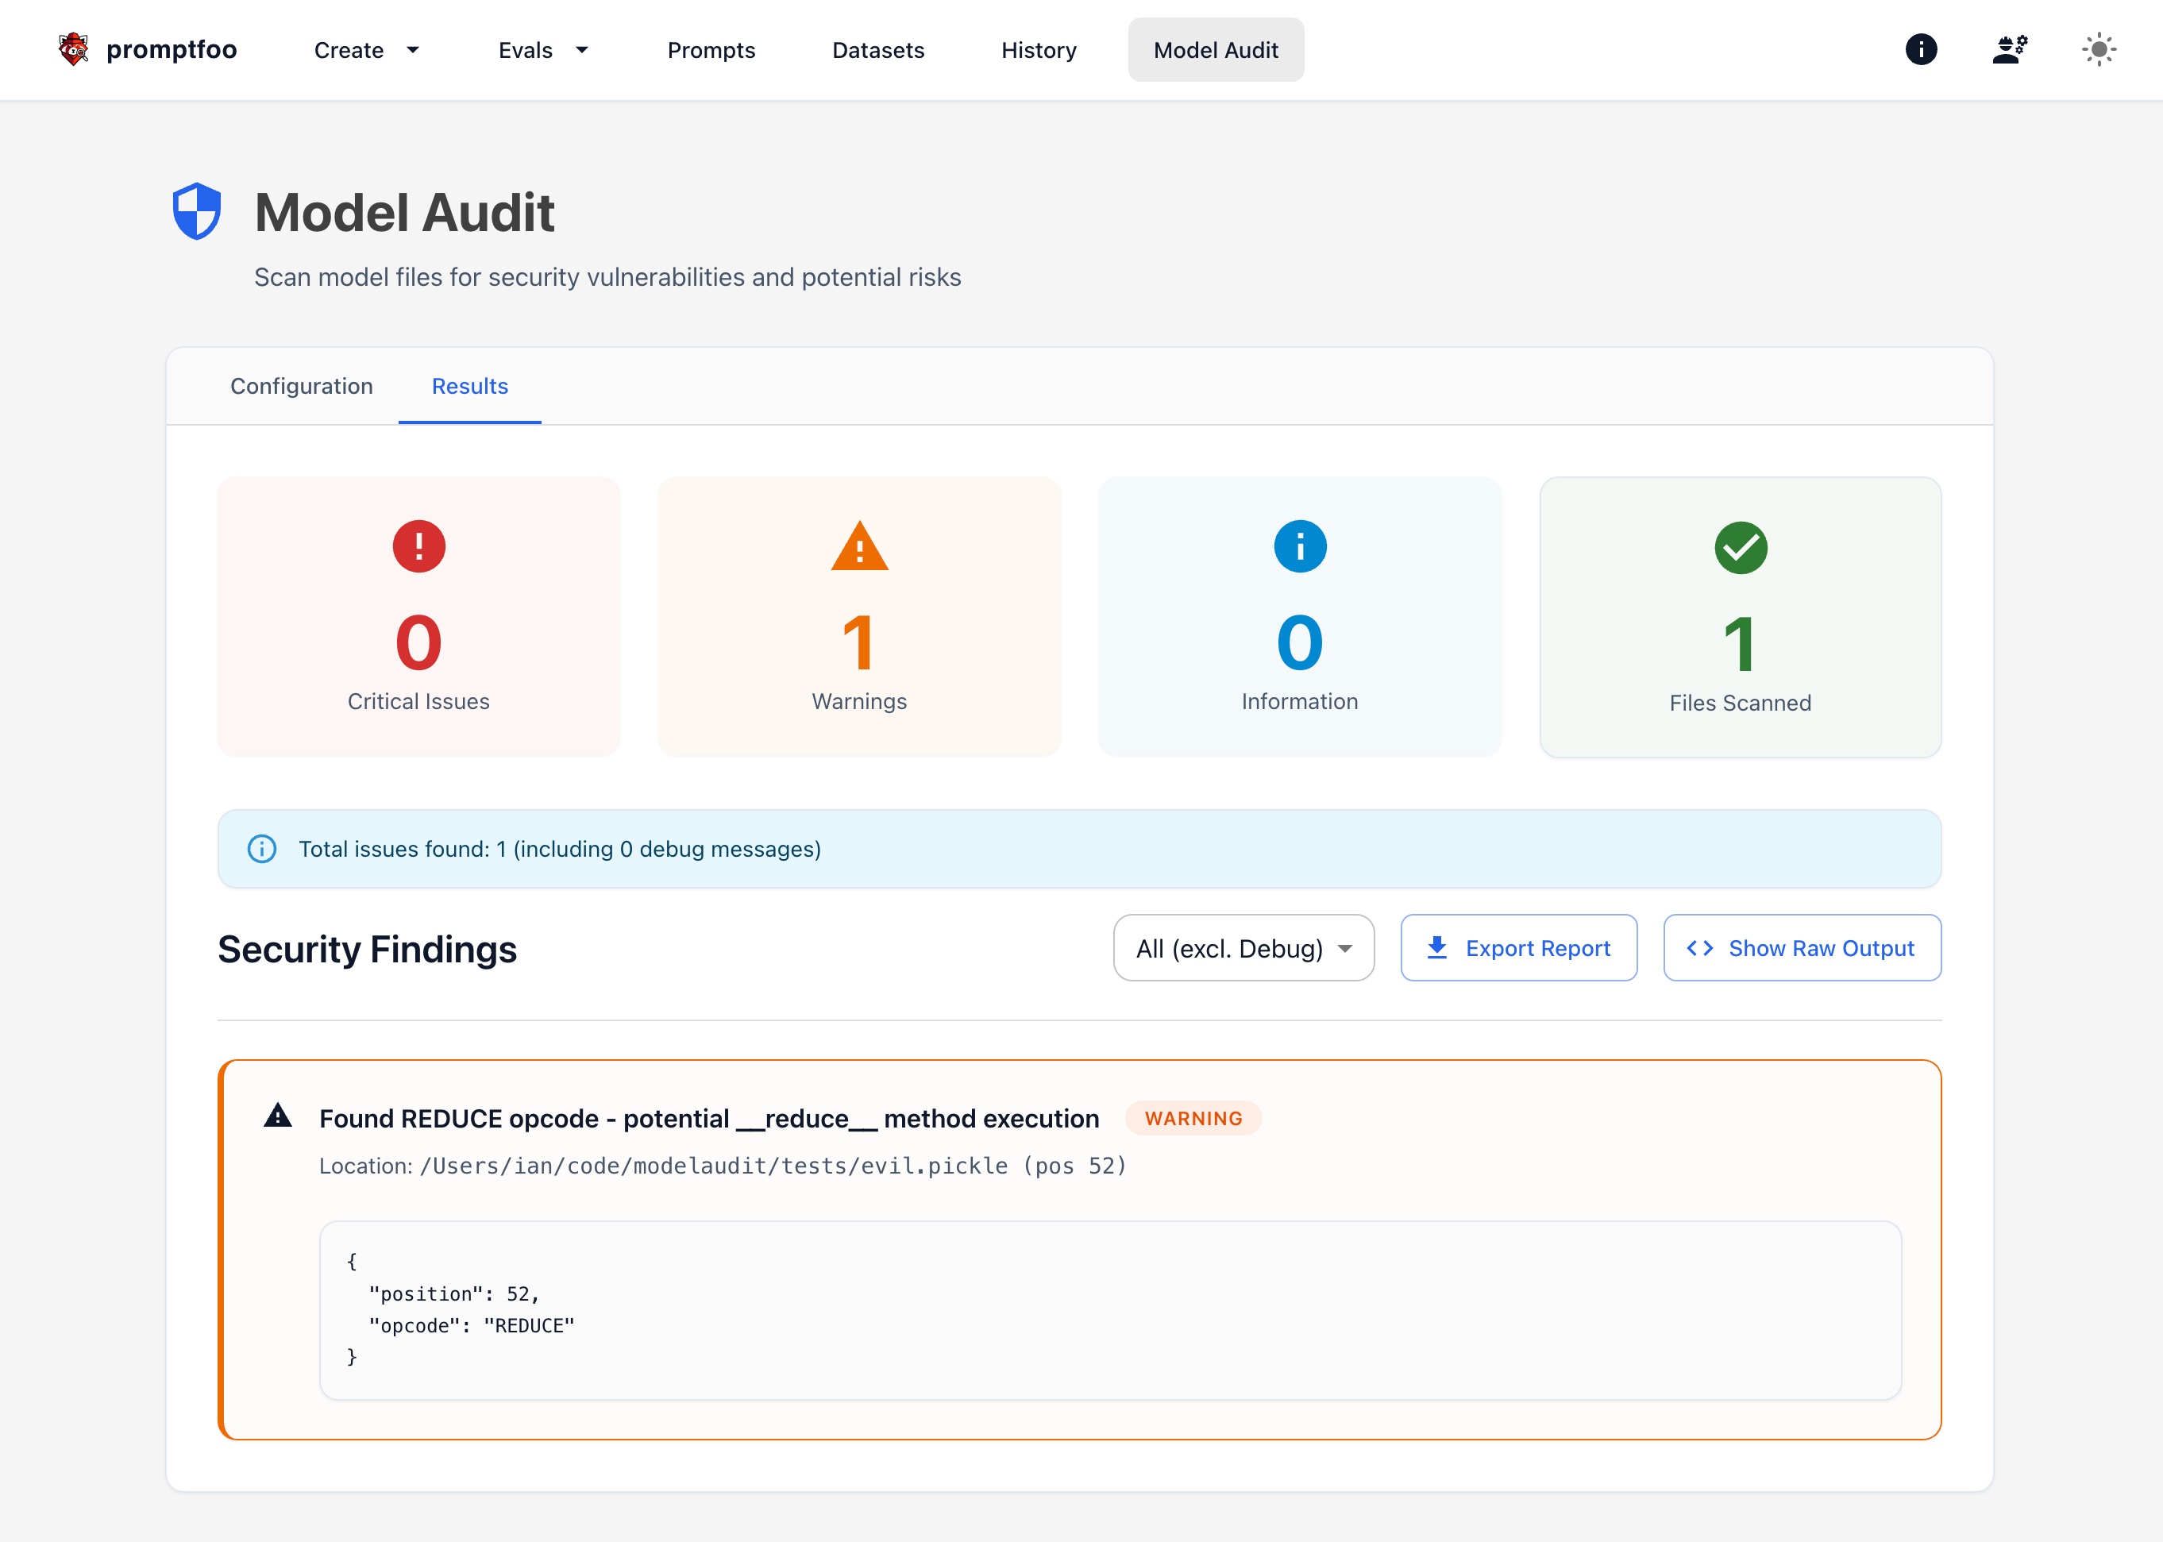Image resolution: width=2163 pixels, height=1542 pixels.
Task: Click the REDUCE opcode warning finding
Action: 708,1119
